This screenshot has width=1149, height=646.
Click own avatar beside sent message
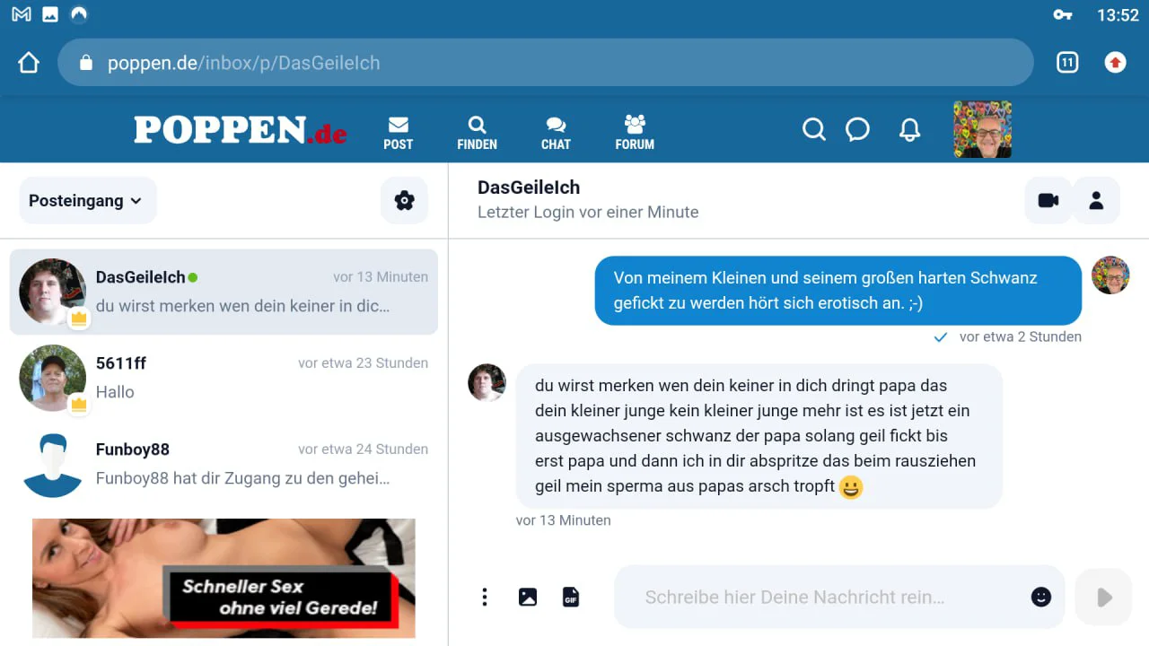point(1110,275)
